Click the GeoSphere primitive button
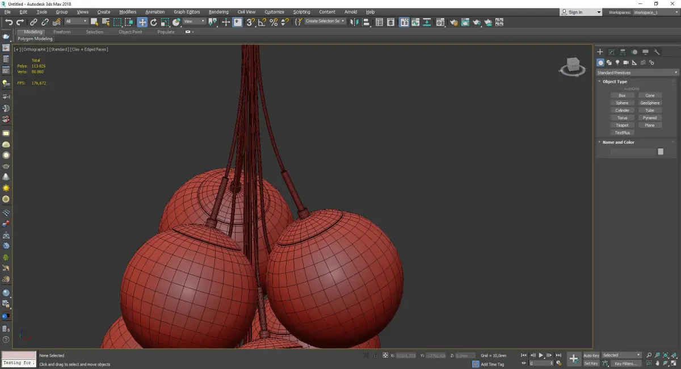Image resolution: width=681 pixels, height=369 pixels. click(x=650, y=103)
